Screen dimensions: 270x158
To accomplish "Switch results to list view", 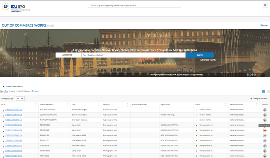I will (263, 91).
